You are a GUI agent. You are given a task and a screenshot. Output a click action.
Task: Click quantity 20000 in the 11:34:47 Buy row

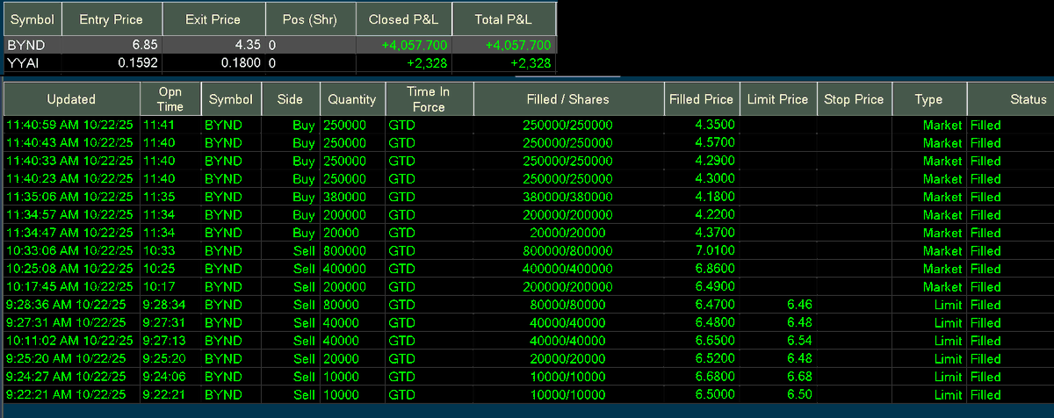click(x=341, y=233)
